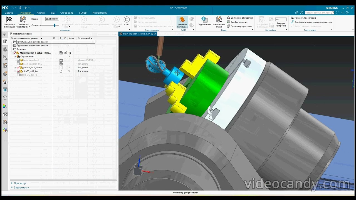356x200 pixels.
Task: Open the Инструменты tab
Action: [x=100, y=13]
